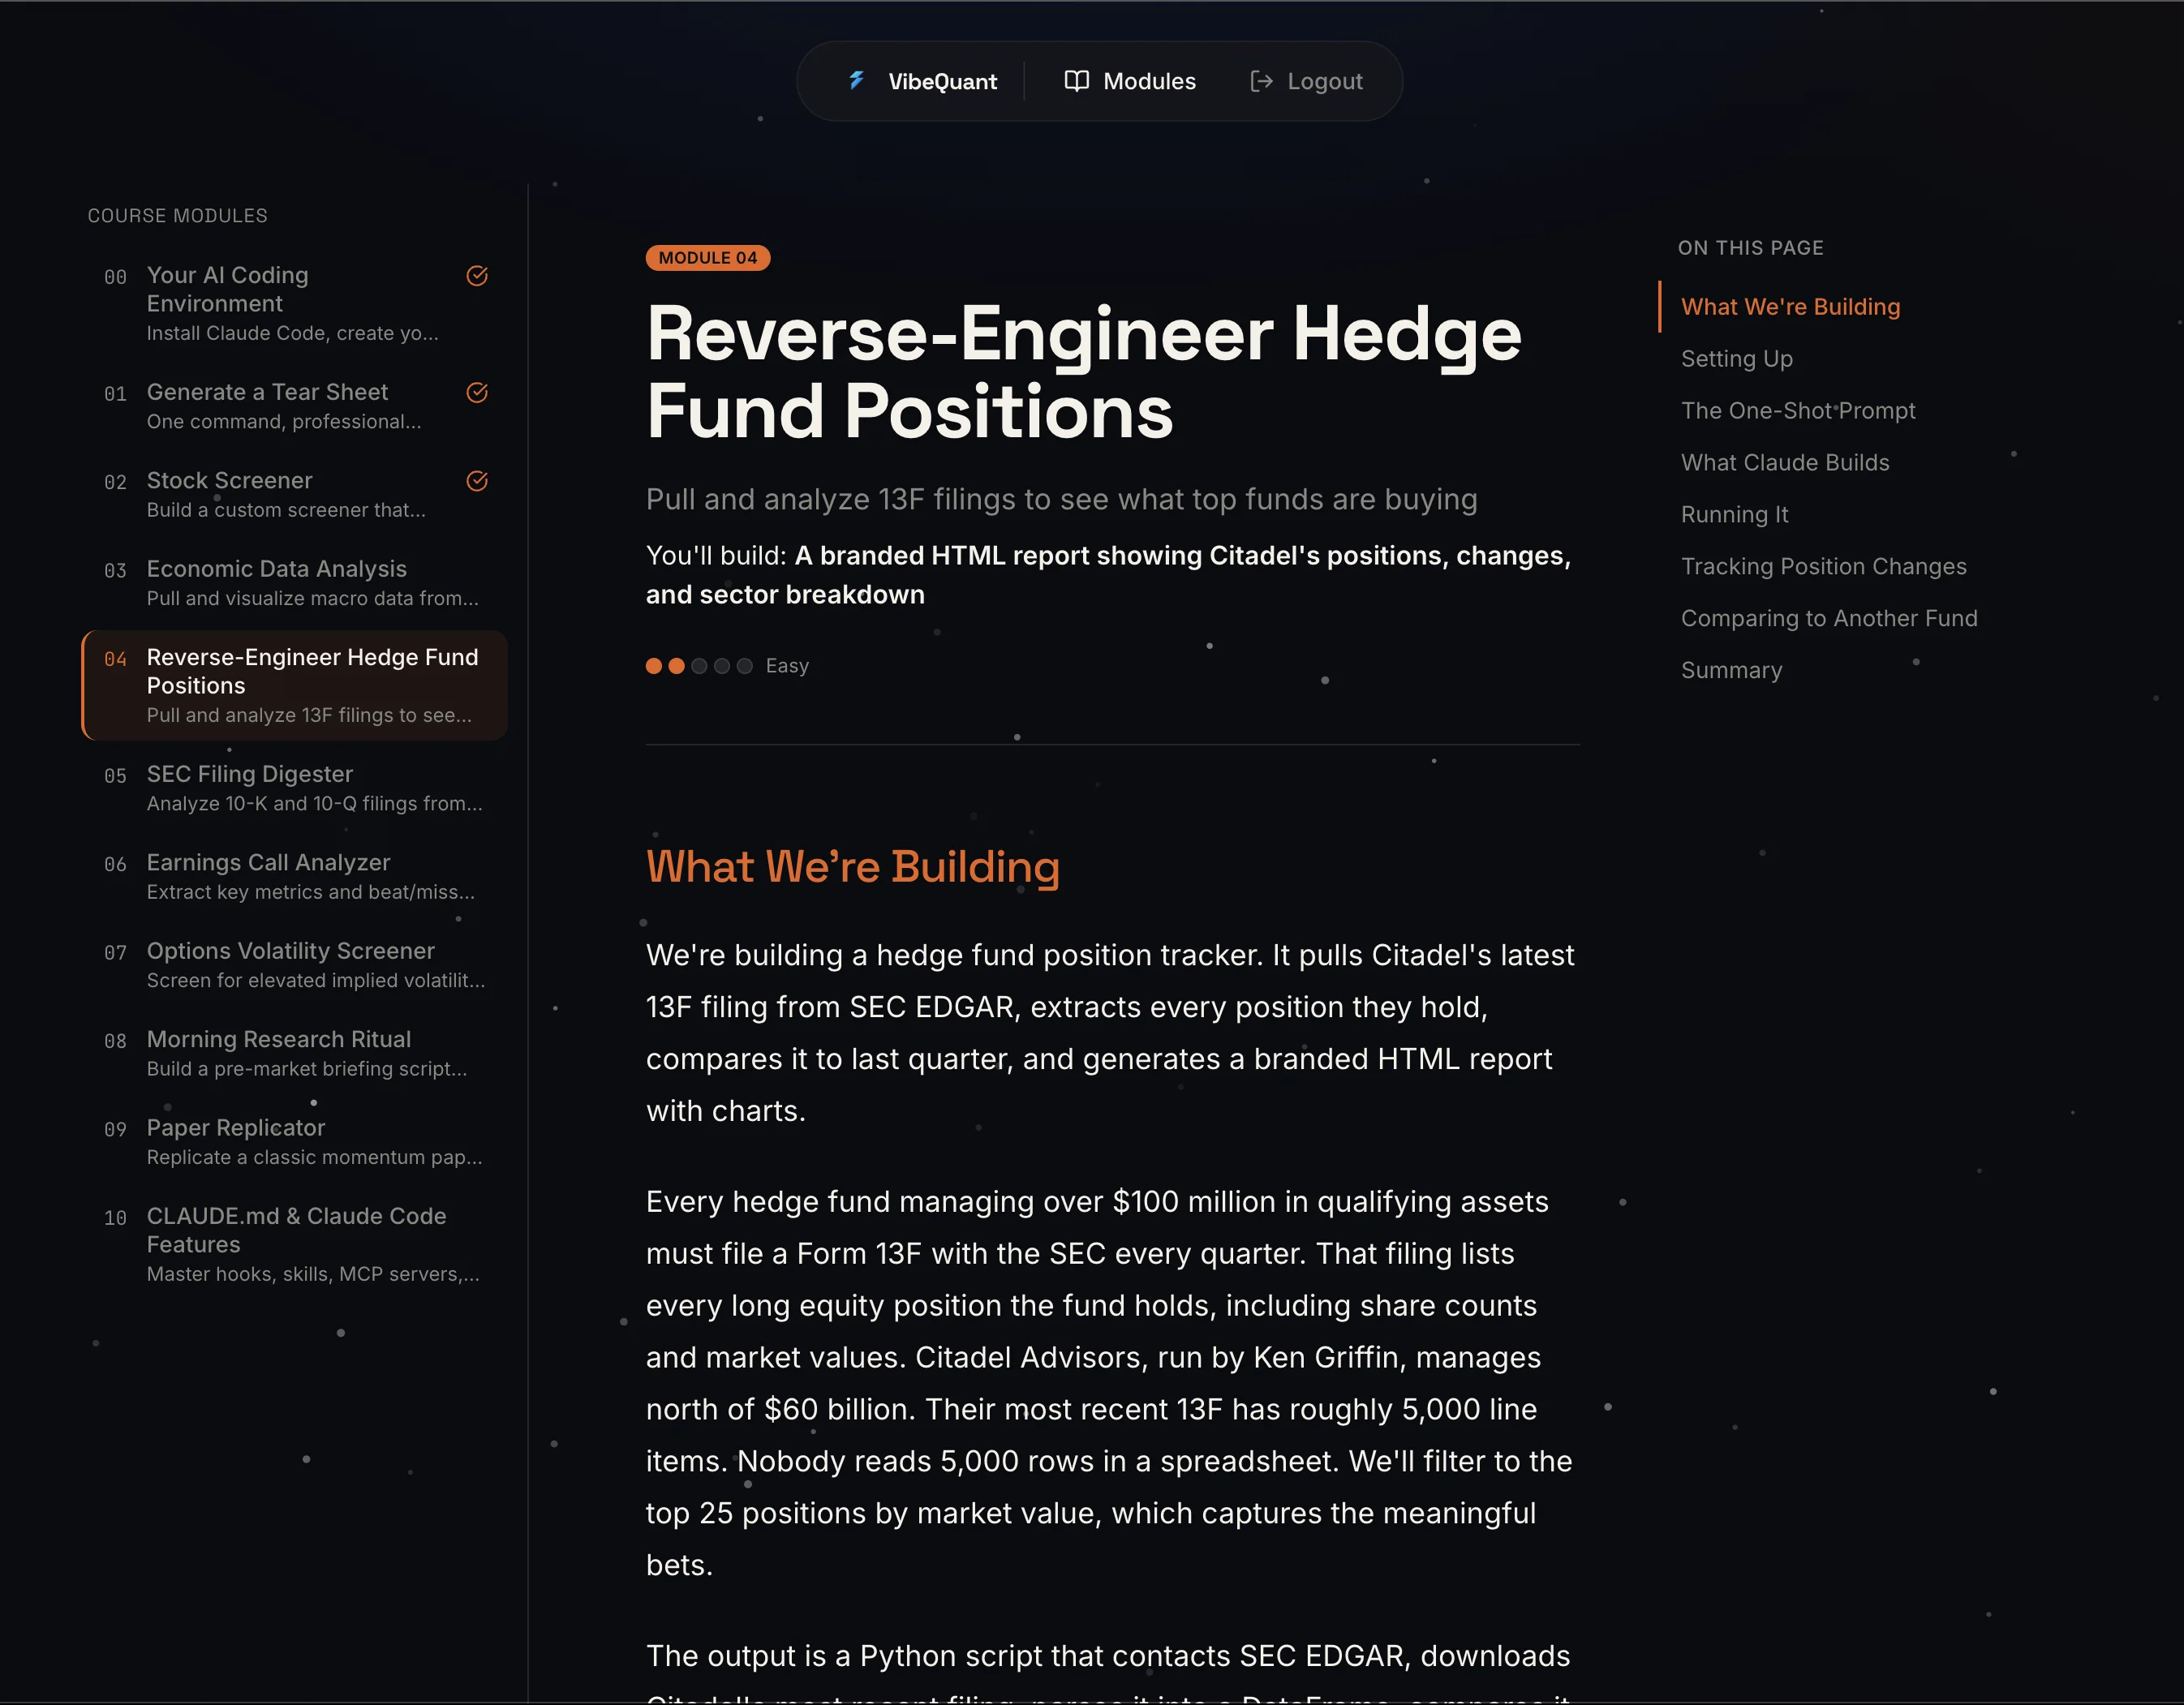Open the Modules navigation item
2184x1705 pixels.
(1147, 81)
